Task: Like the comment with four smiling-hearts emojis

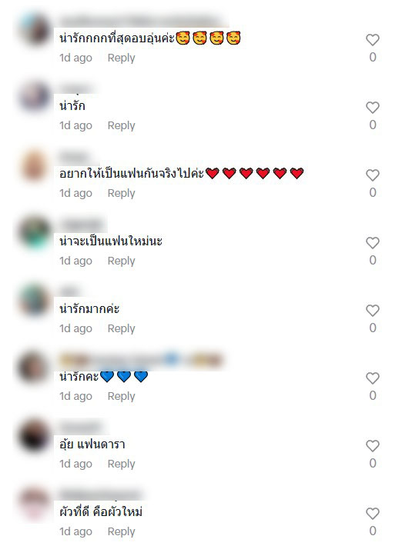Action: tap(373, 40)
